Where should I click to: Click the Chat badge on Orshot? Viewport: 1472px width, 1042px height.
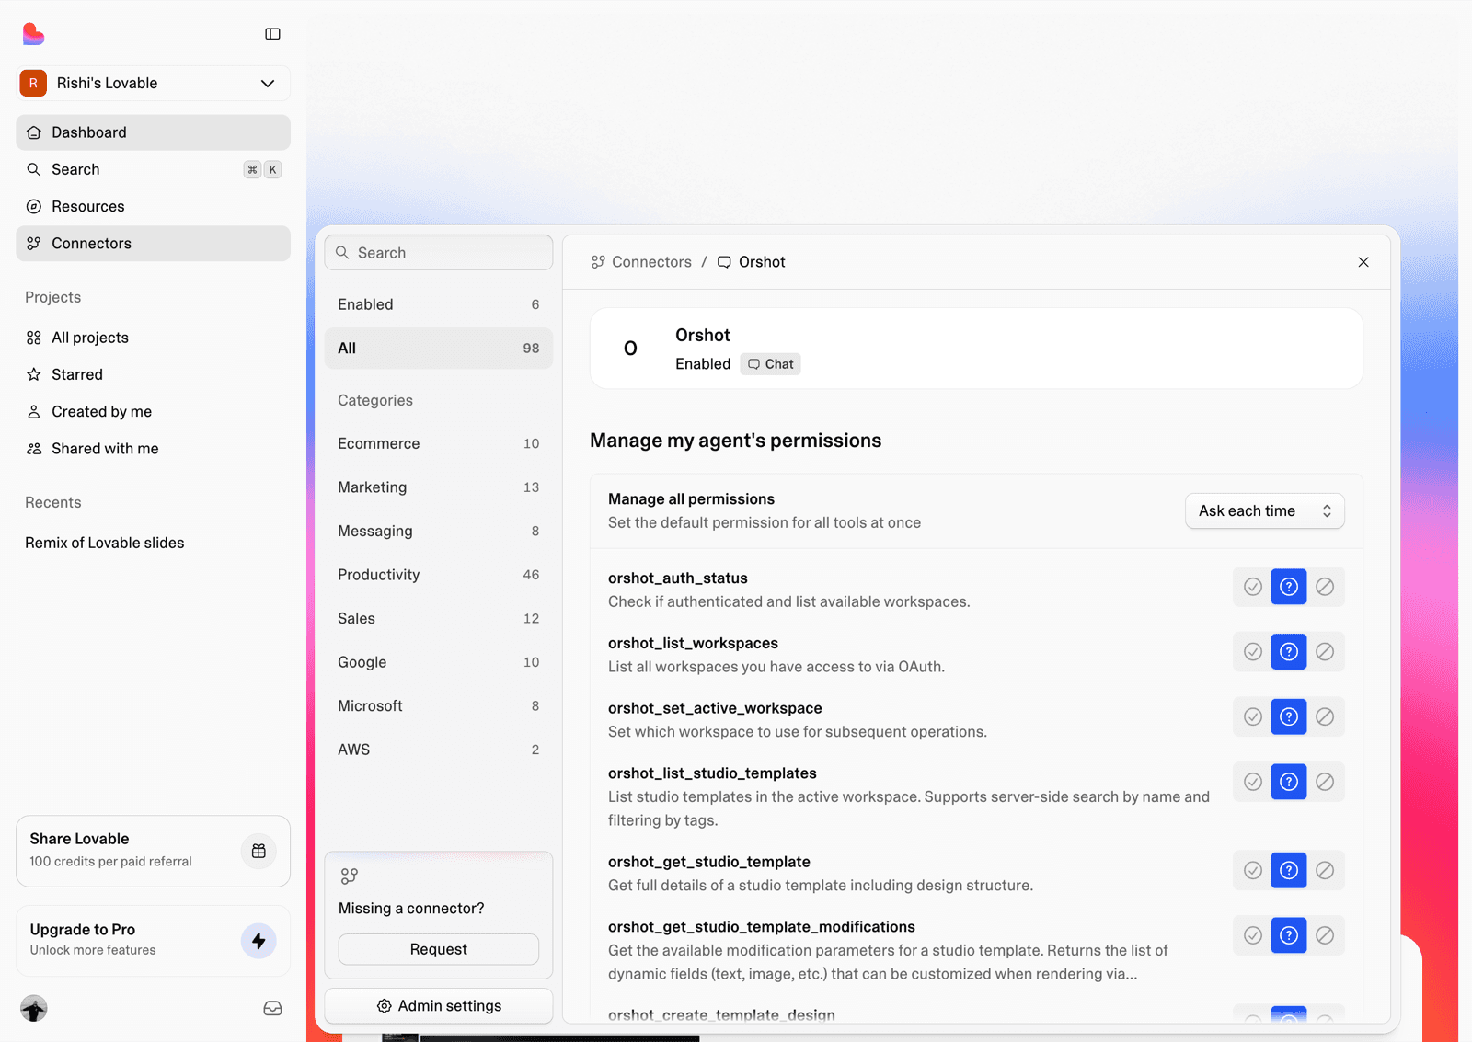pos(771,364)
